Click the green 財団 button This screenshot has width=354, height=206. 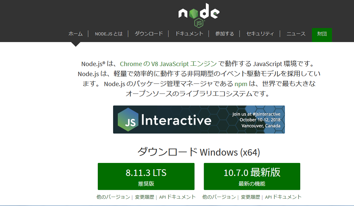point(322,34)
